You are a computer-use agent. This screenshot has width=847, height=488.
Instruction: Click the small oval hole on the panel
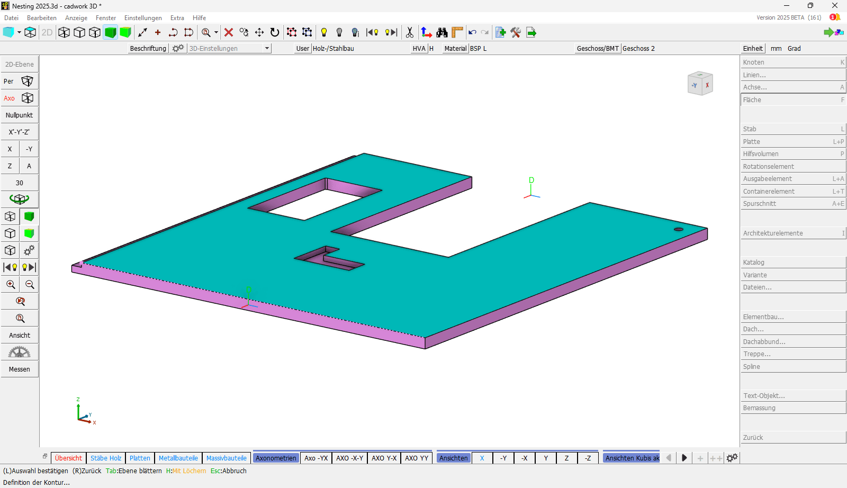coord(679,229)
